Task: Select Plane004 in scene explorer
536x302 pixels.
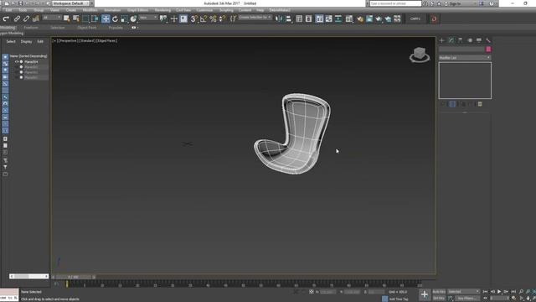Action: [31, 61]
